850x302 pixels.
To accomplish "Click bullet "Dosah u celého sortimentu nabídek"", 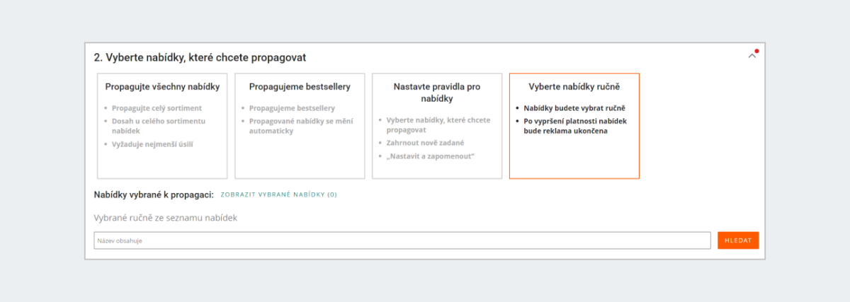I will tap(159, 126).
